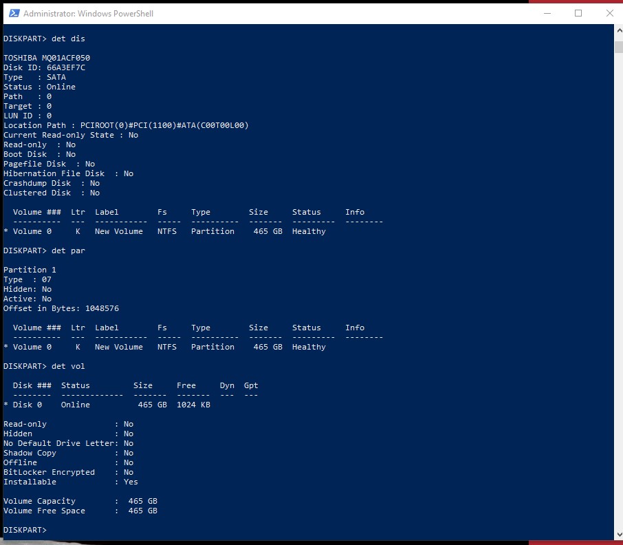Viewport: 623px width, 545px height.
Task: Click the Location Path PCIROOT text
Action: click(126, 125)
